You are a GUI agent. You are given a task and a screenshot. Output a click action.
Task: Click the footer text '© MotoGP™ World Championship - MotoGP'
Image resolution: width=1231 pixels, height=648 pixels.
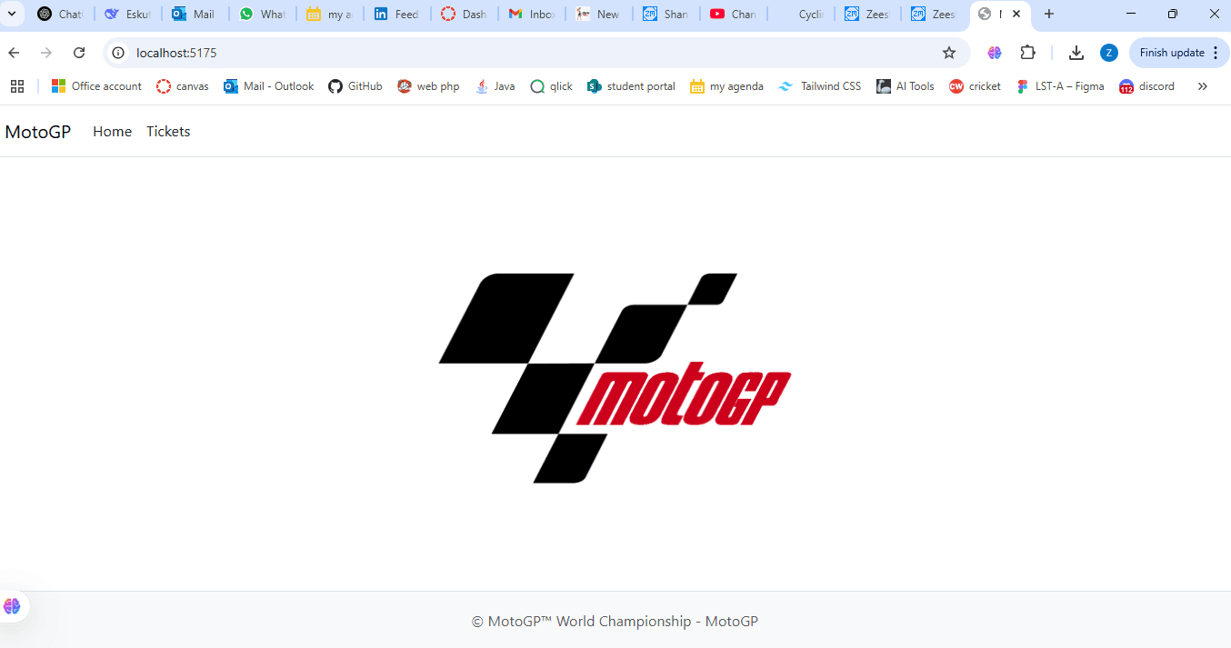pos(615,622)
